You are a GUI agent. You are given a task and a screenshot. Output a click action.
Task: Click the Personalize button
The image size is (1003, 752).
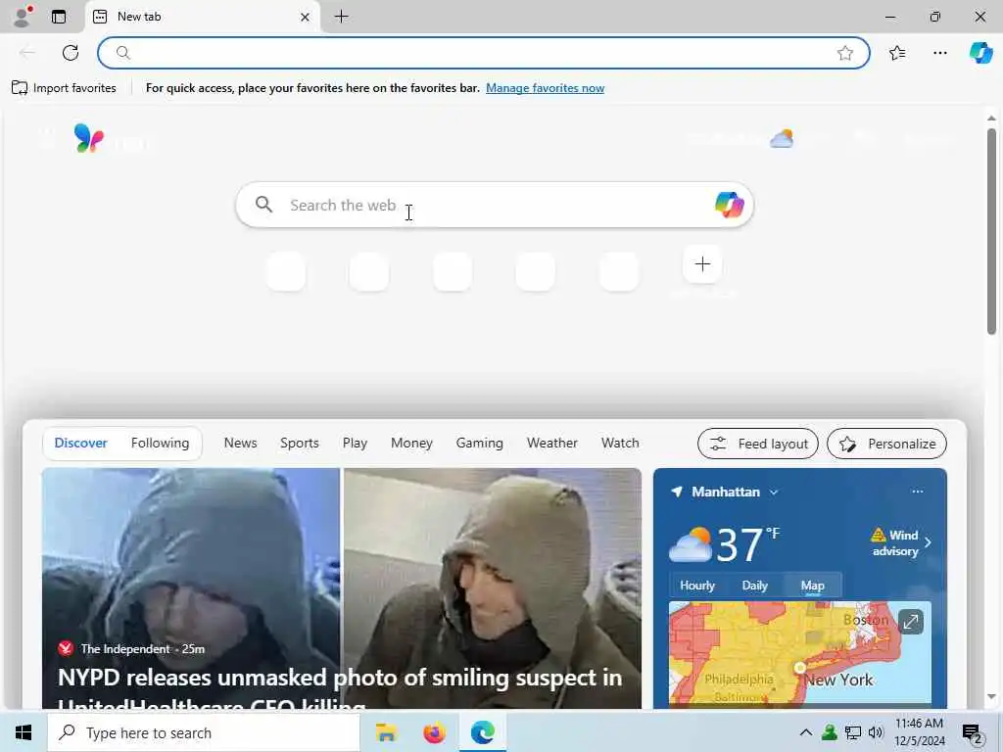[x=886, y=444]
